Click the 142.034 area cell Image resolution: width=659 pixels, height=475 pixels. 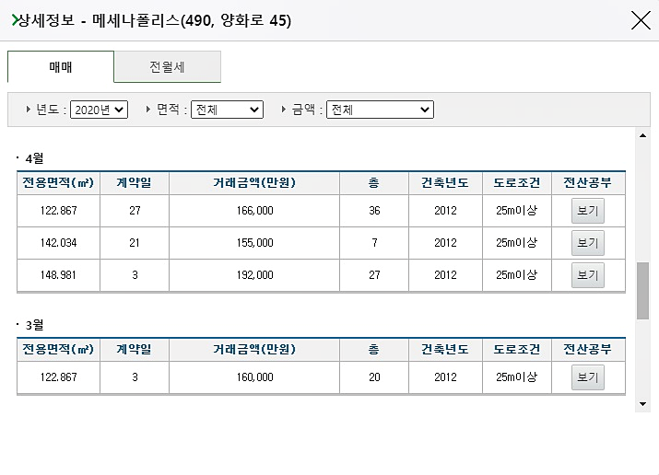[x=58, y=243]
